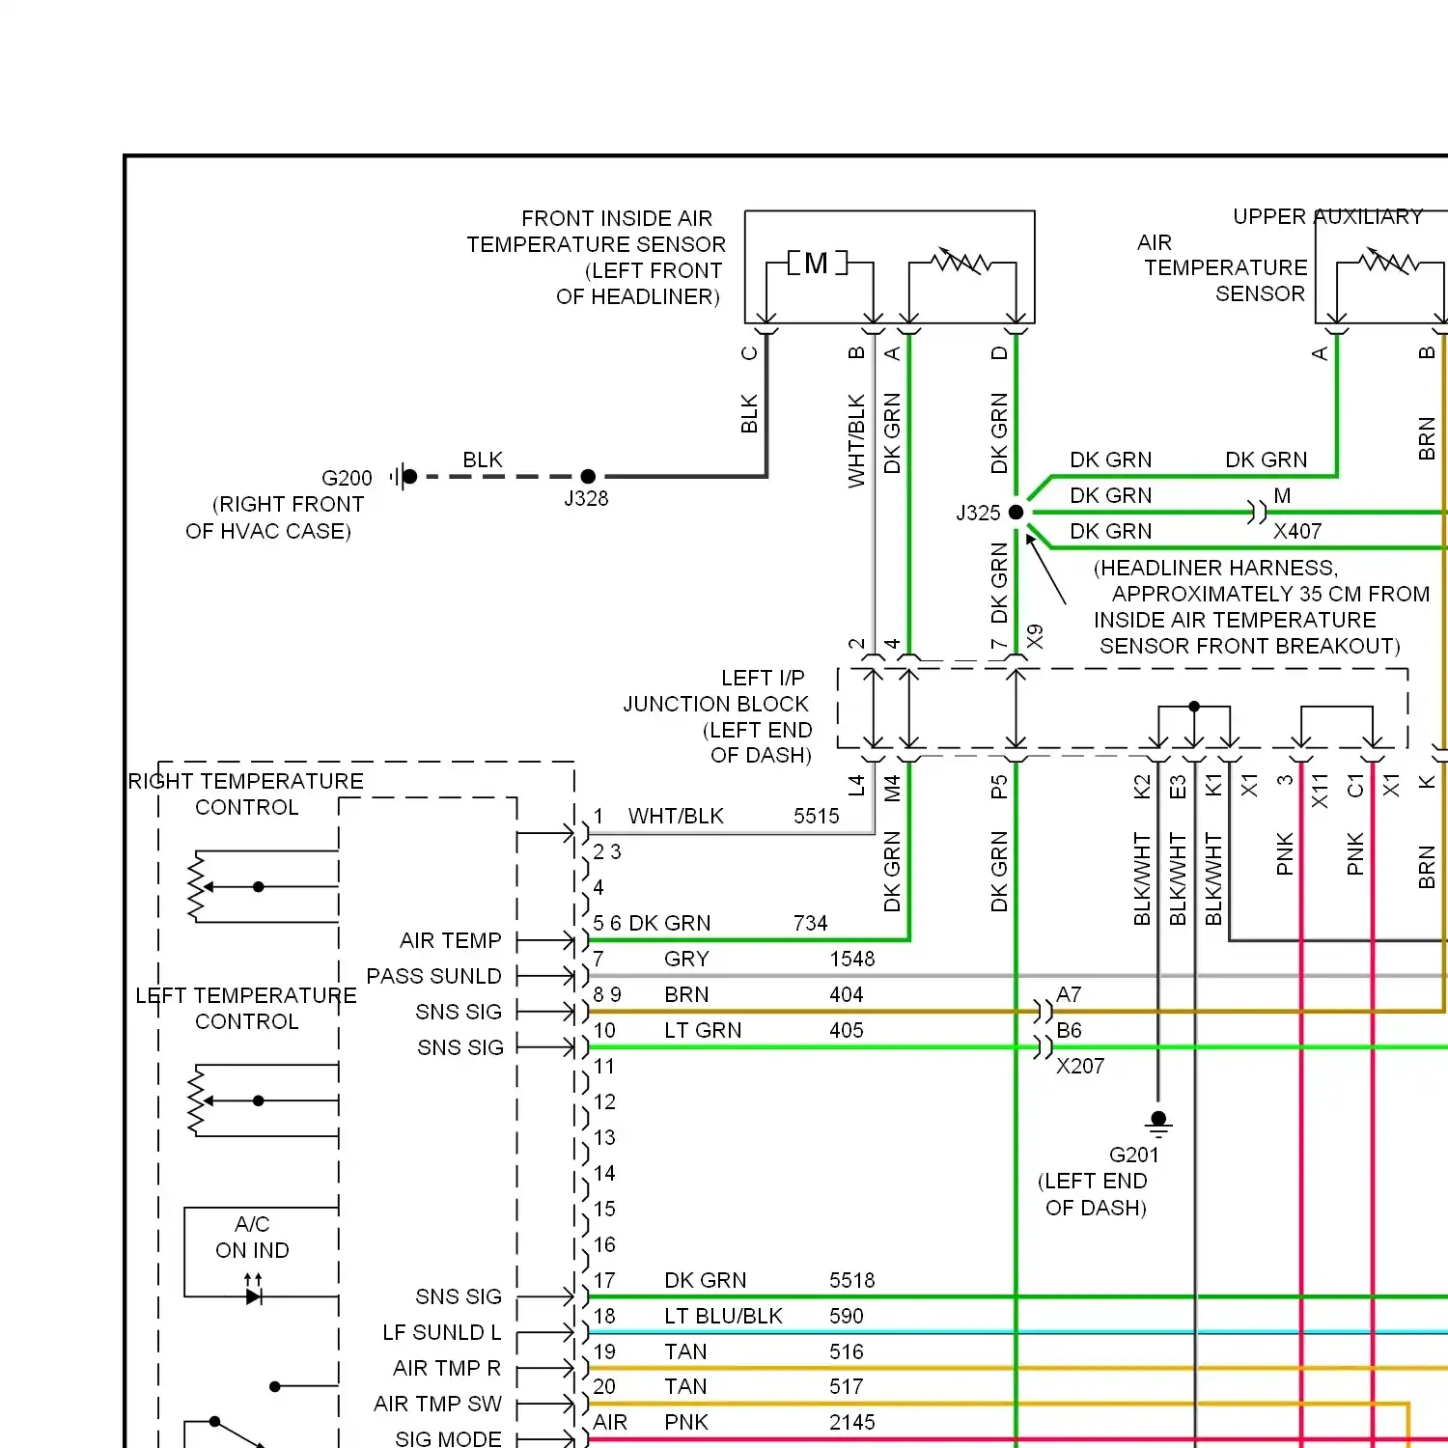Select the A/C ON IND box text
Screen dimensions: 1448x1448
coord(252,1238)
